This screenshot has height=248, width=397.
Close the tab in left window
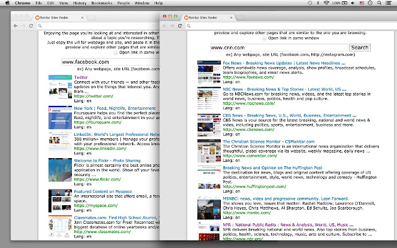(83, 18)
